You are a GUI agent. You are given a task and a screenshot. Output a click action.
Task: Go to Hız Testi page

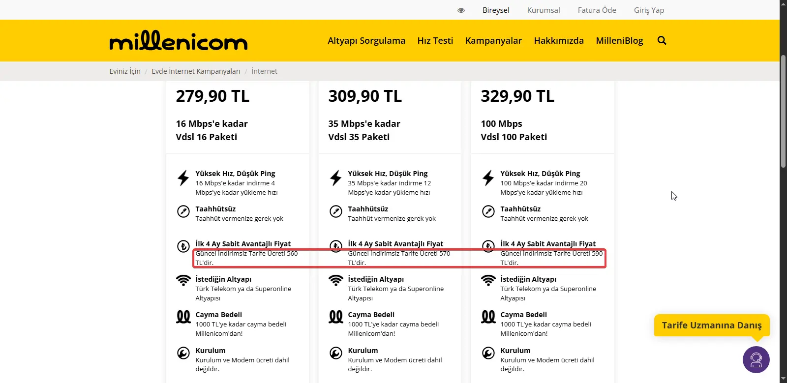click(x=435, y=41)
